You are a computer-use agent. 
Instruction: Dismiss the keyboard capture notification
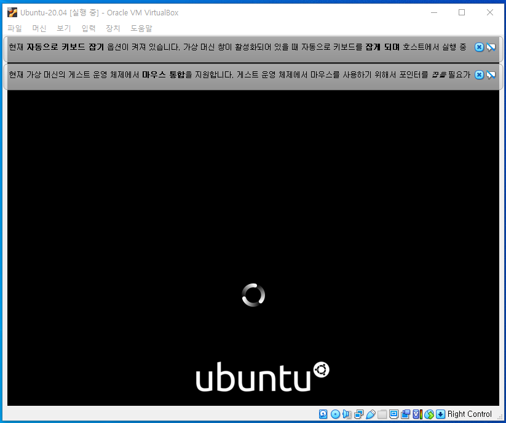479,47
